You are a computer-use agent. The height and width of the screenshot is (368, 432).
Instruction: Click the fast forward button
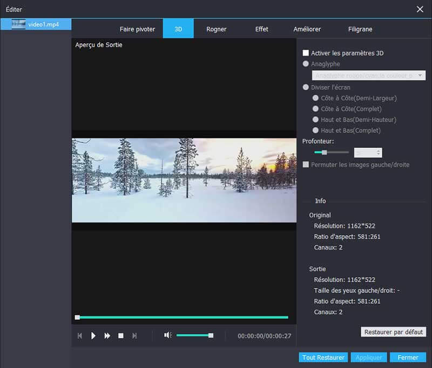coord(107,336)
